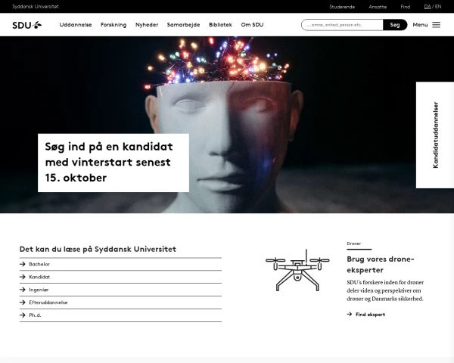Click the drone illustration icon
Viewport: 454px width, 363px height.
(x=297, y=270)
